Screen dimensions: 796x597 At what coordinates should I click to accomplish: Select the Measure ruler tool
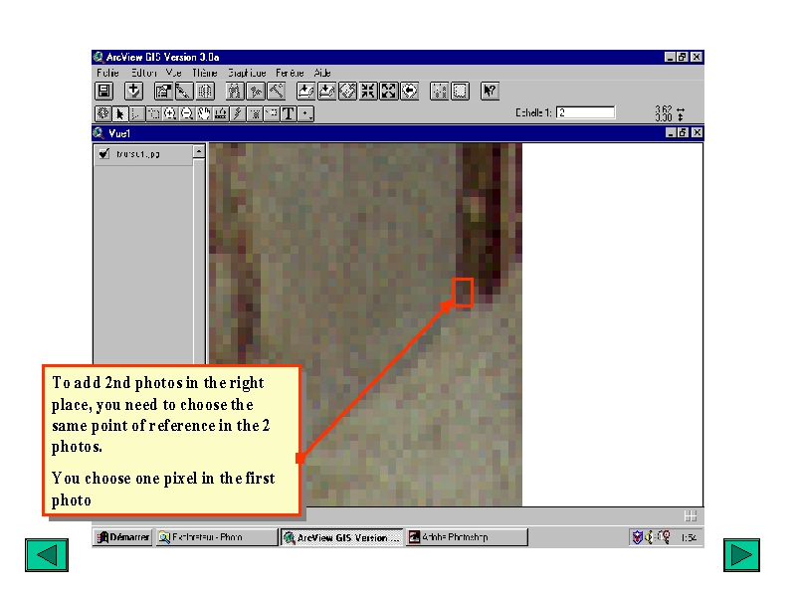point(220,113)
